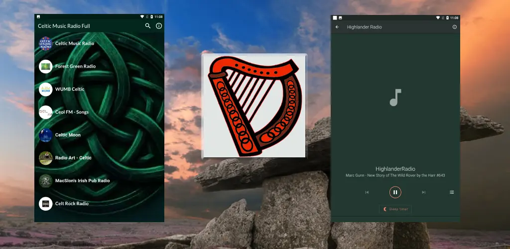Select the Forest Green Radio station name
Image resolution: width=510 pixels, height=249 pixels.
(76, 66)
